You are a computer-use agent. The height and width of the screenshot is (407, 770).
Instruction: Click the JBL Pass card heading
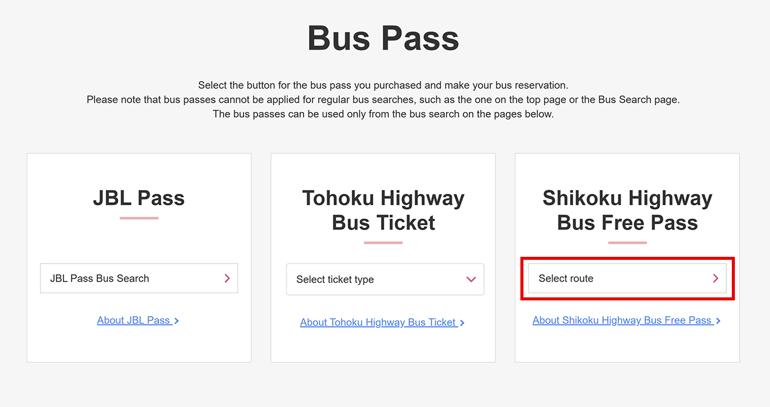point(139,198)
